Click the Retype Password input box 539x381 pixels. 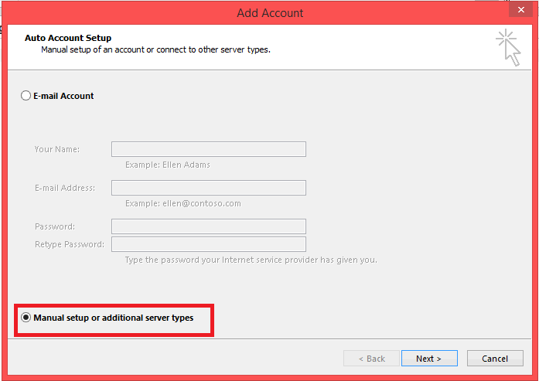tap(208, 244)
